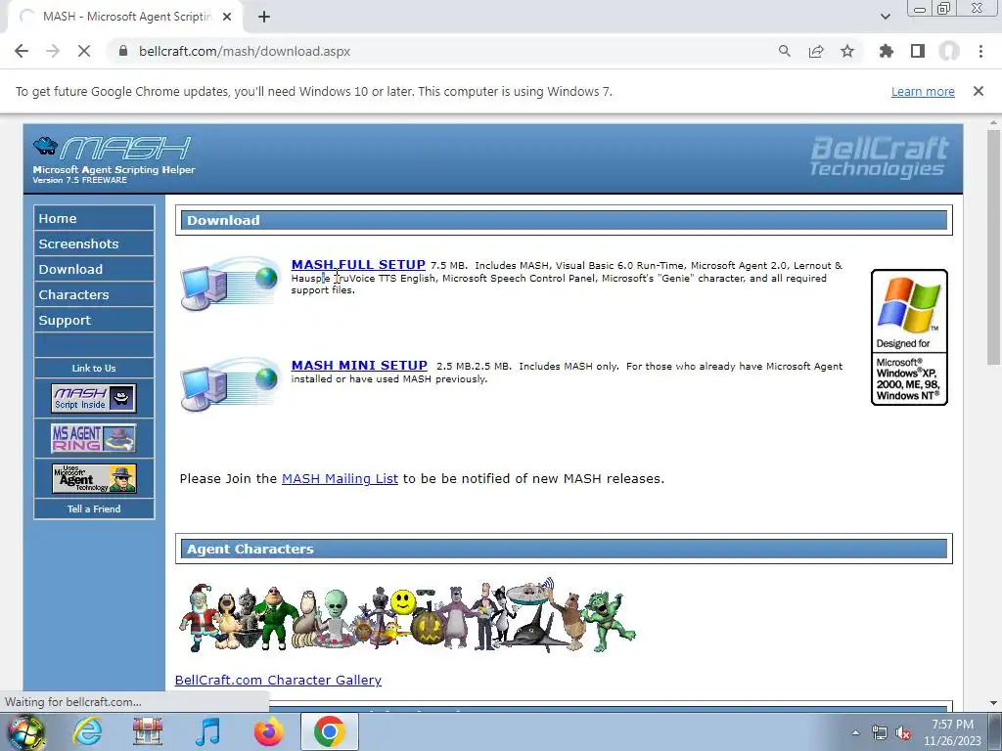Open the MASH Mailing List link
This screenshot has height=751, width=1002.
coord(340,479)
